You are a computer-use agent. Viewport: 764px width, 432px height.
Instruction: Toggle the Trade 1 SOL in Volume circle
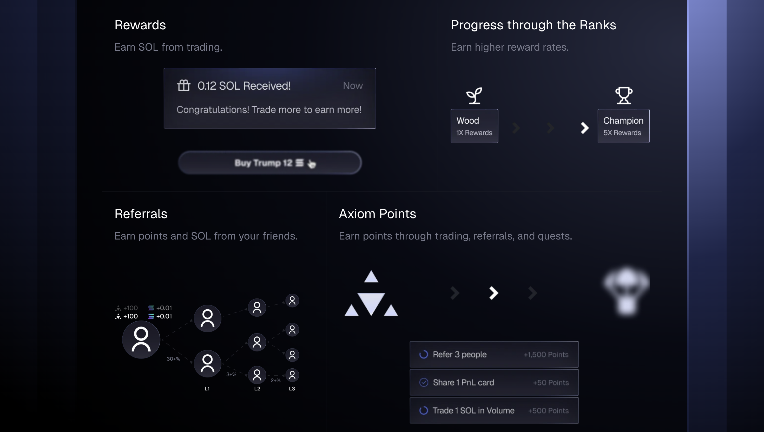pyautogui.click(x=424, y=410)
